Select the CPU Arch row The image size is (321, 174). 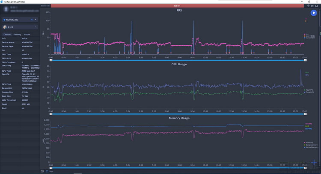(20, 58)
